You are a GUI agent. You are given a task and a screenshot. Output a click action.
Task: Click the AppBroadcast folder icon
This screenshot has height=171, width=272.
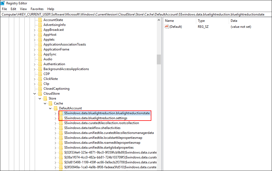coord(40,30)
